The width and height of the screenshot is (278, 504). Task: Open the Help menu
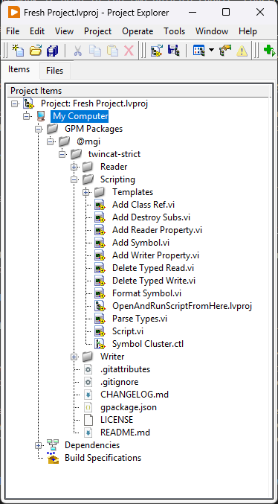click(x=248, y=31)
